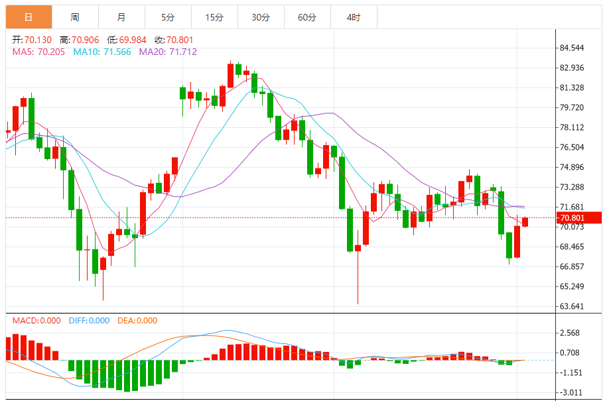This screenshot has height=401, width=607.
Task: Click the 82.936 price axis label
Action: [572, 68]
